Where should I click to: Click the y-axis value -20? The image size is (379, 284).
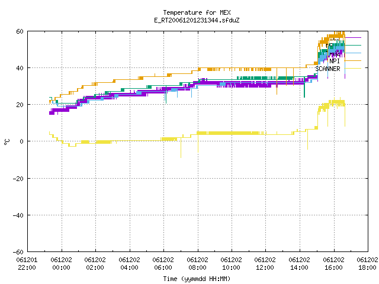(18, 179)
